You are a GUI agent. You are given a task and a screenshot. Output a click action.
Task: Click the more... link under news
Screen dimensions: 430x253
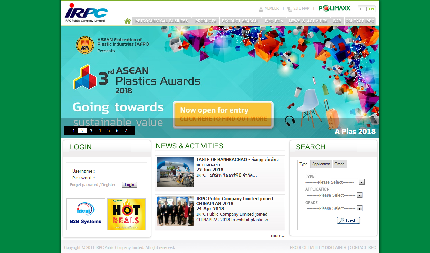tap(278, 235)
